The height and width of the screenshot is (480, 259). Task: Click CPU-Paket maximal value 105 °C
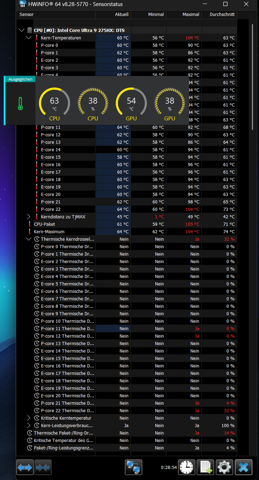(193, 224)
